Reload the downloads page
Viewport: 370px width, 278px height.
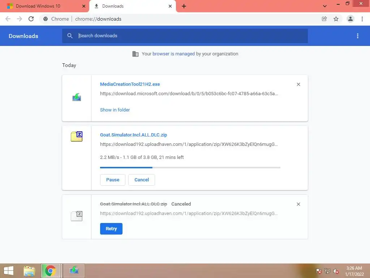(31, 19)
